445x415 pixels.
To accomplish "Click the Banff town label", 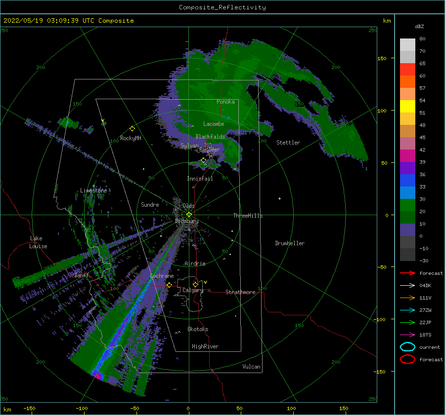I will pyautogui.click(x=82, y=275).
